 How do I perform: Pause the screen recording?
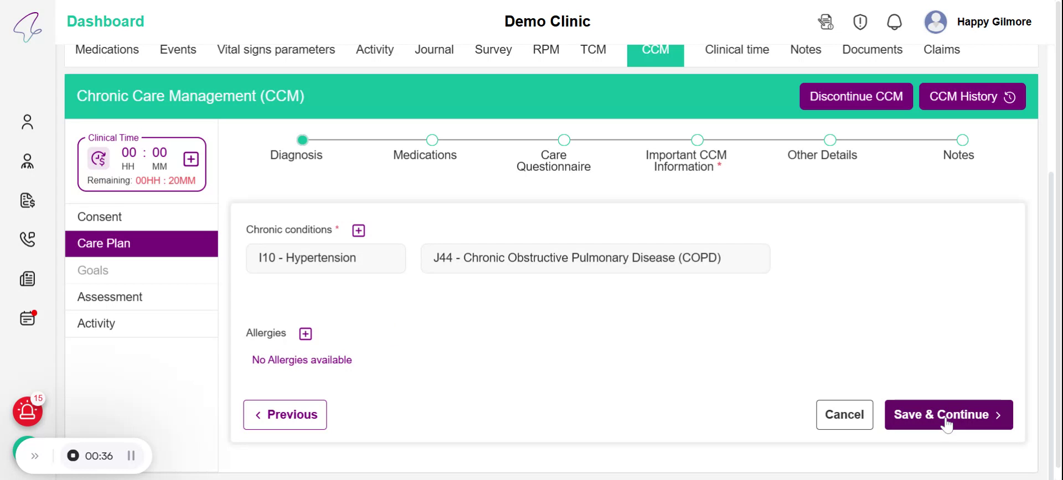pos(131,456)
